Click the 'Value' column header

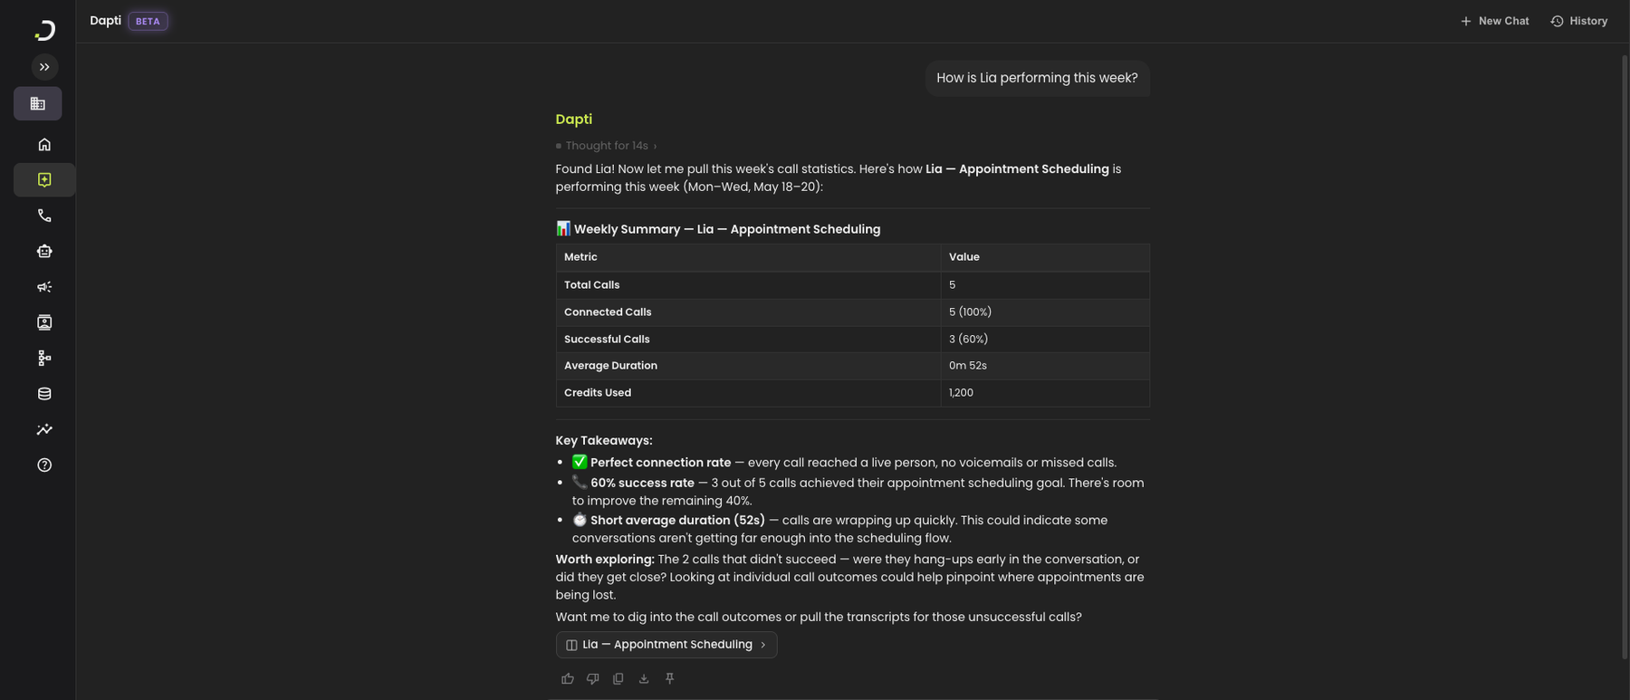pos(1045,257)
